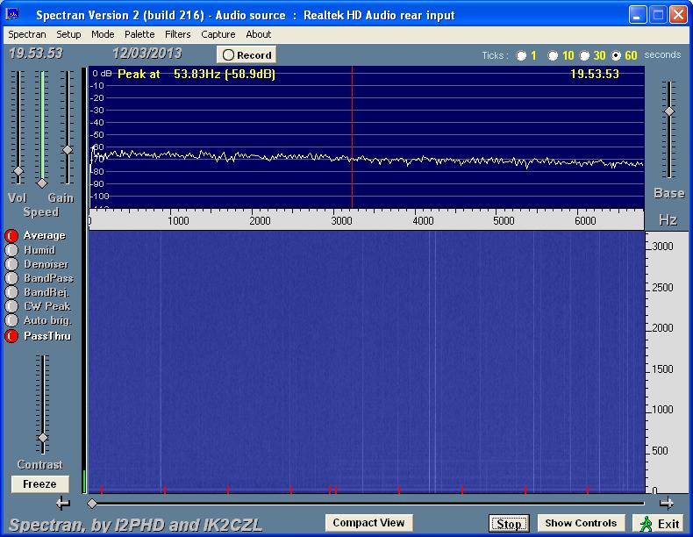This screenshot has height=537, width=693.
Task: Click the Freeze button
Action: (39, 484)
